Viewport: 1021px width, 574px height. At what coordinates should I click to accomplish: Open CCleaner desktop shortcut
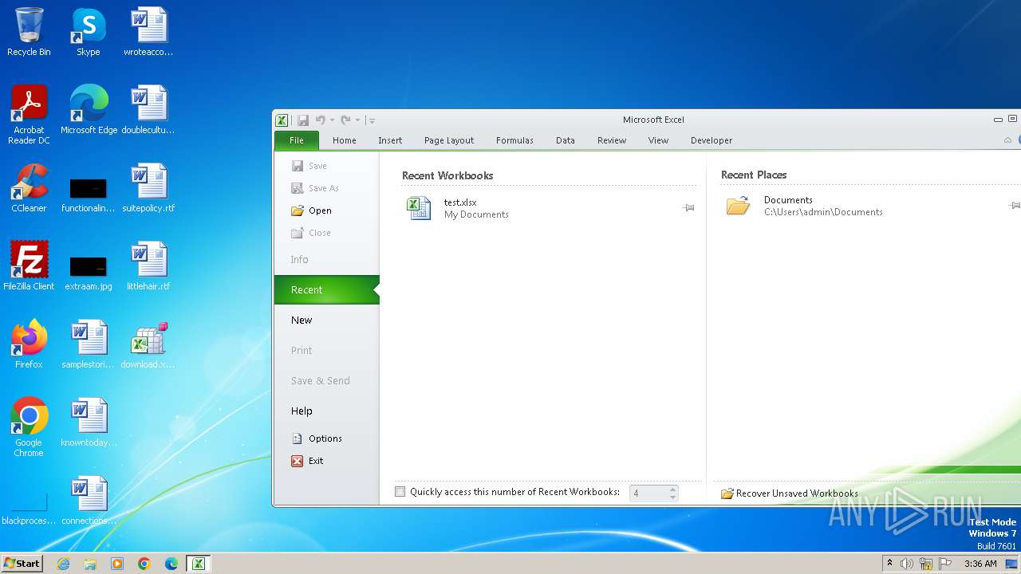(29, 188)
